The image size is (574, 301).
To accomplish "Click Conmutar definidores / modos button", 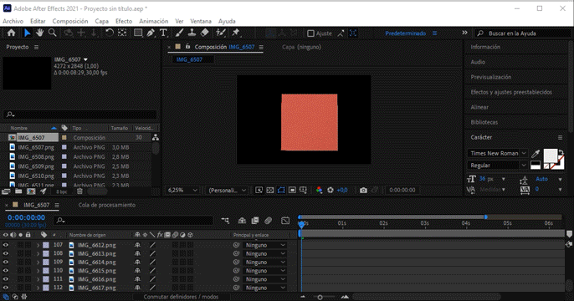I will coord(181,297).
